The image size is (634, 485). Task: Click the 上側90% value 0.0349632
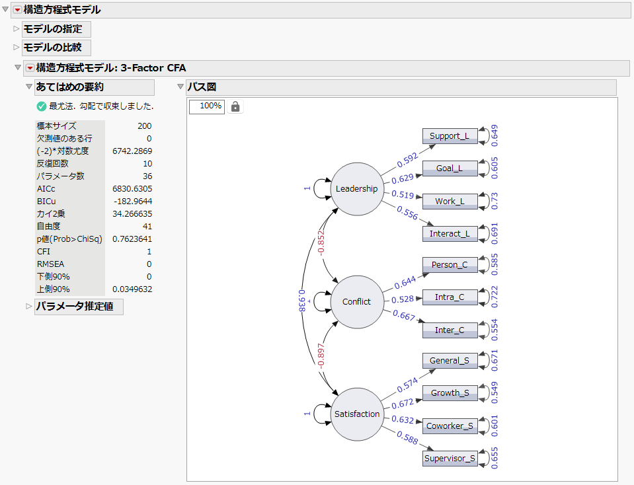132,289
